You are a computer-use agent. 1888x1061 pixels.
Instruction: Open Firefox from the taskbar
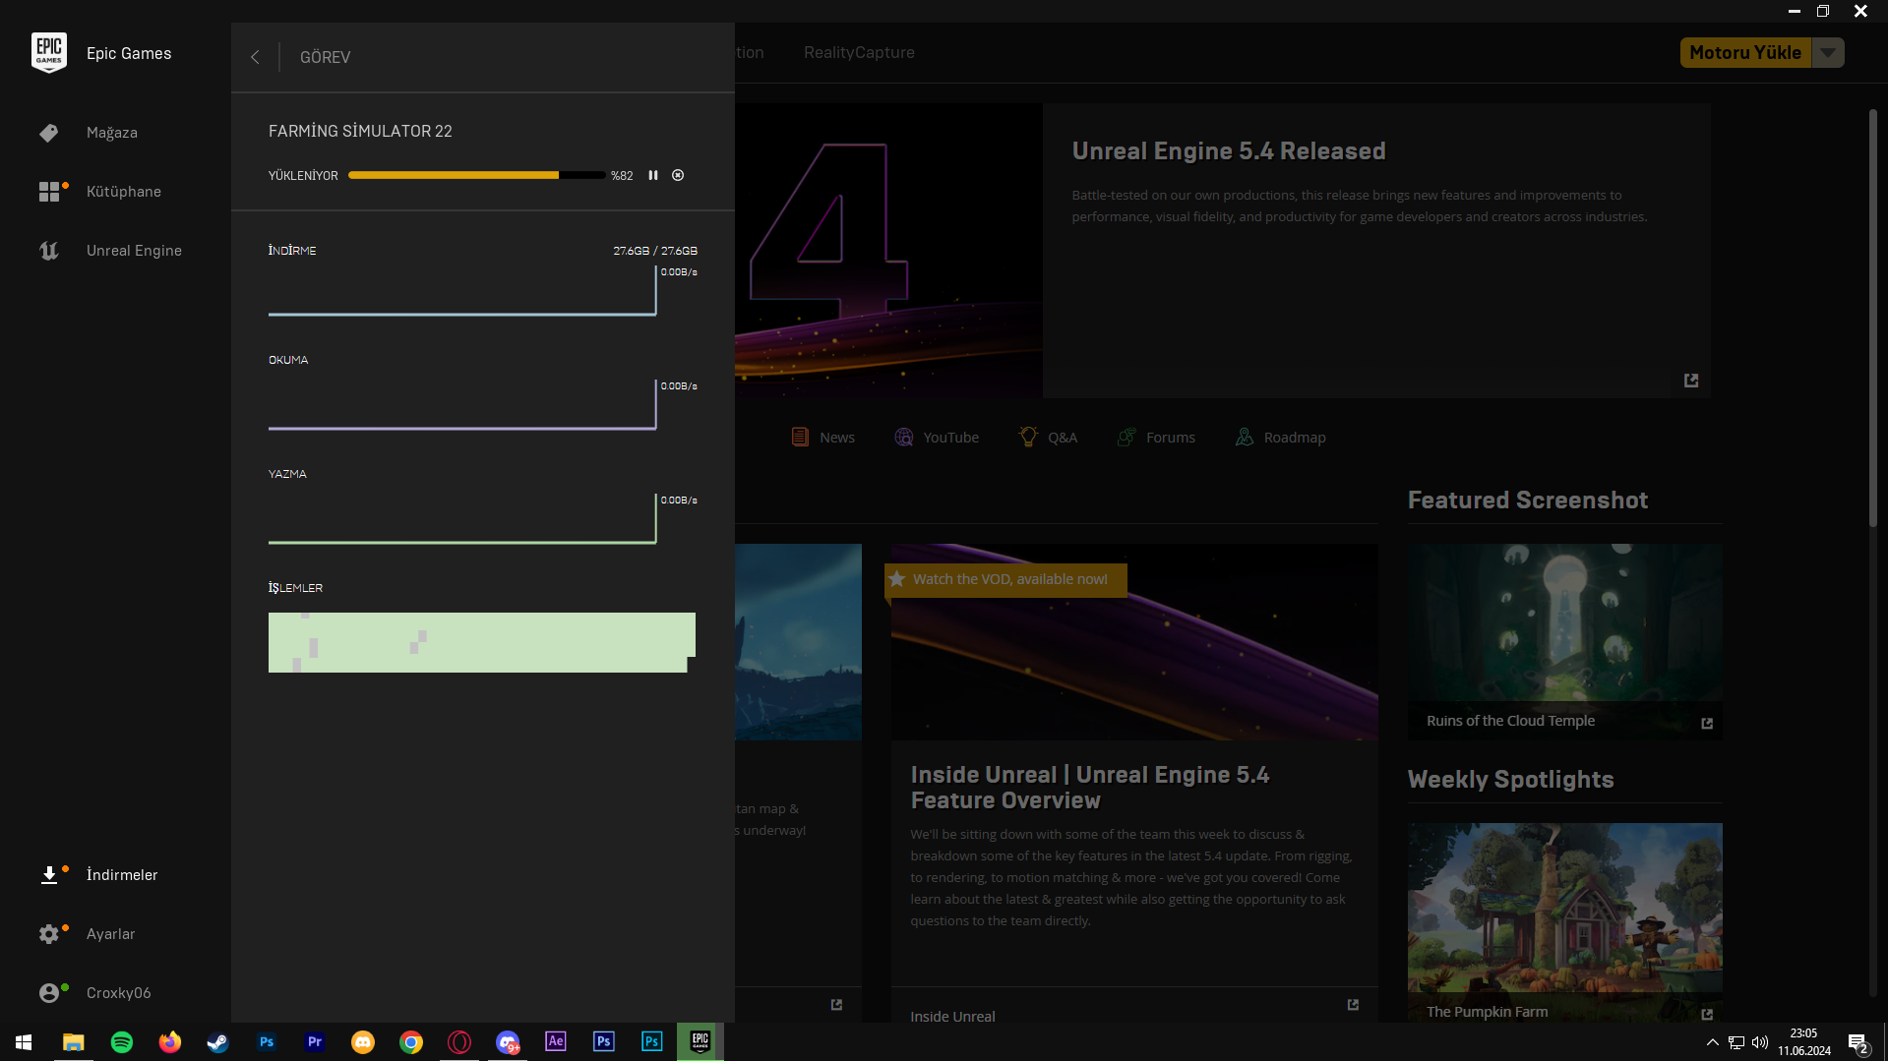[170, 1042]
